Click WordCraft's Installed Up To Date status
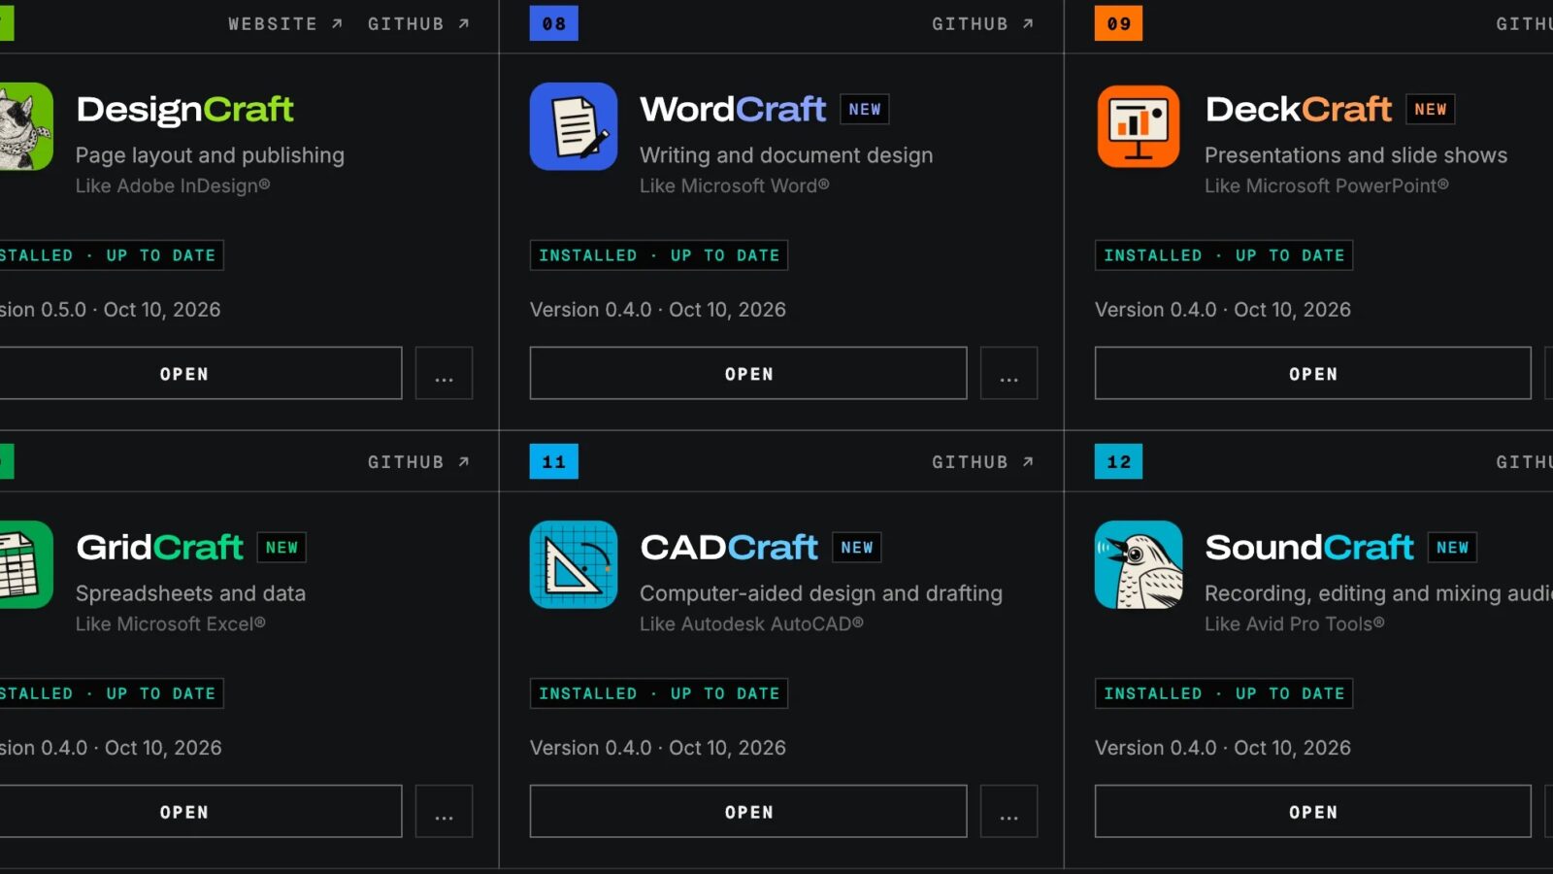1553x874 pixels. pos(659,255)
